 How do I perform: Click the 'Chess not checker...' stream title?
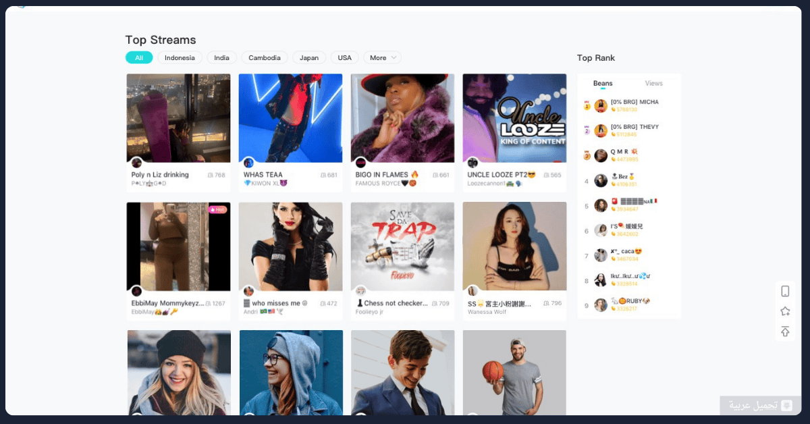coord(392,303)
